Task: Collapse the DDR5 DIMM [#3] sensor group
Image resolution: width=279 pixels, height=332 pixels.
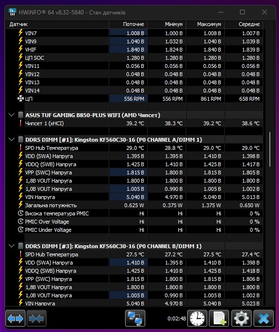Action: click(12, 246)
